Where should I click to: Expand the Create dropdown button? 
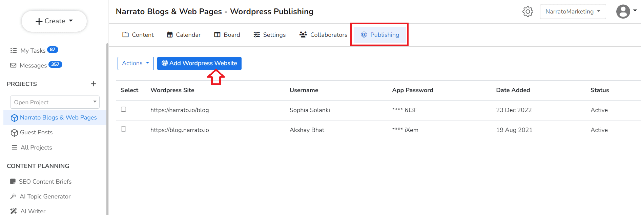(54, 21)
